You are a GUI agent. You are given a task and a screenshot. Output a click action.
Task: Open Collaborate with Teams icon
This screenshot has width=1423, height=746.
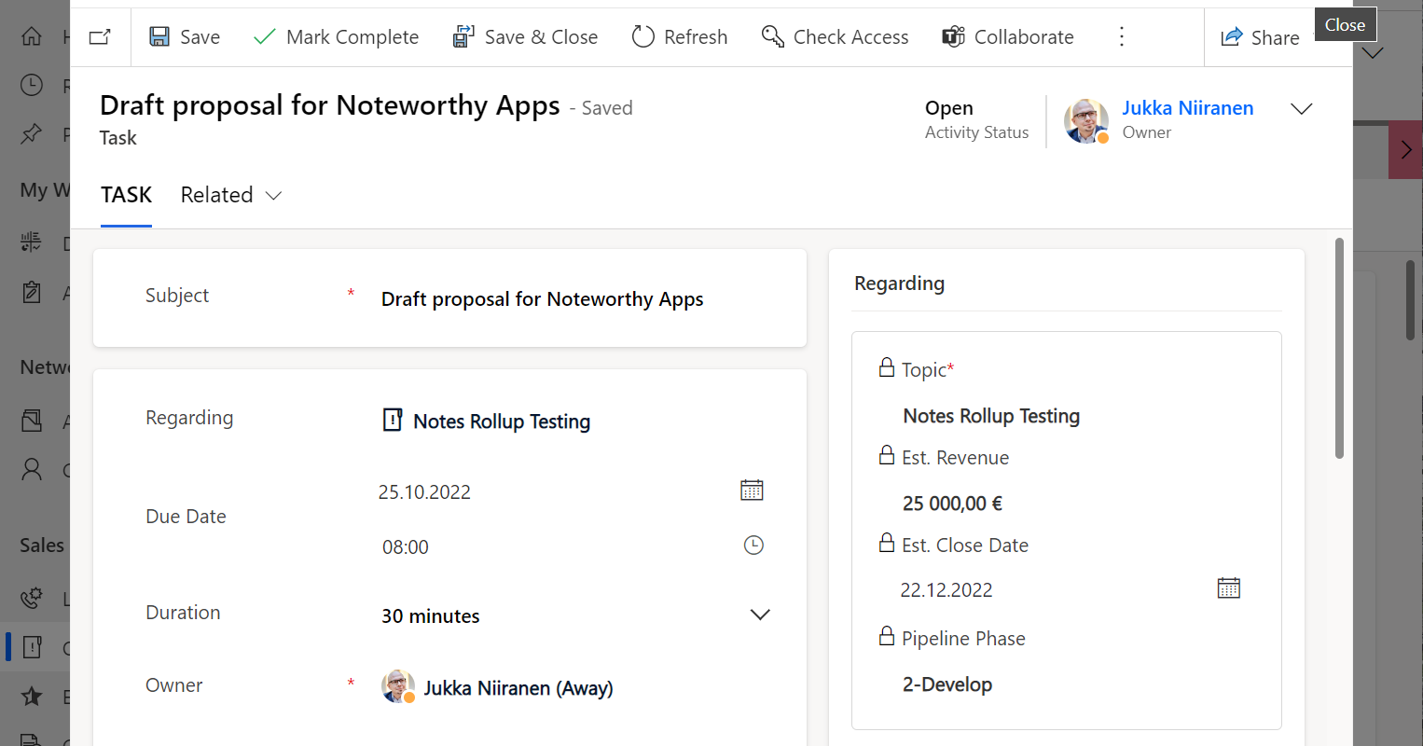coord(953,37)
